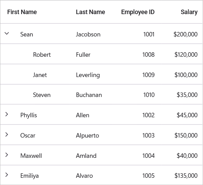
Task: Select the Janet child row
Action: [101, 74]
